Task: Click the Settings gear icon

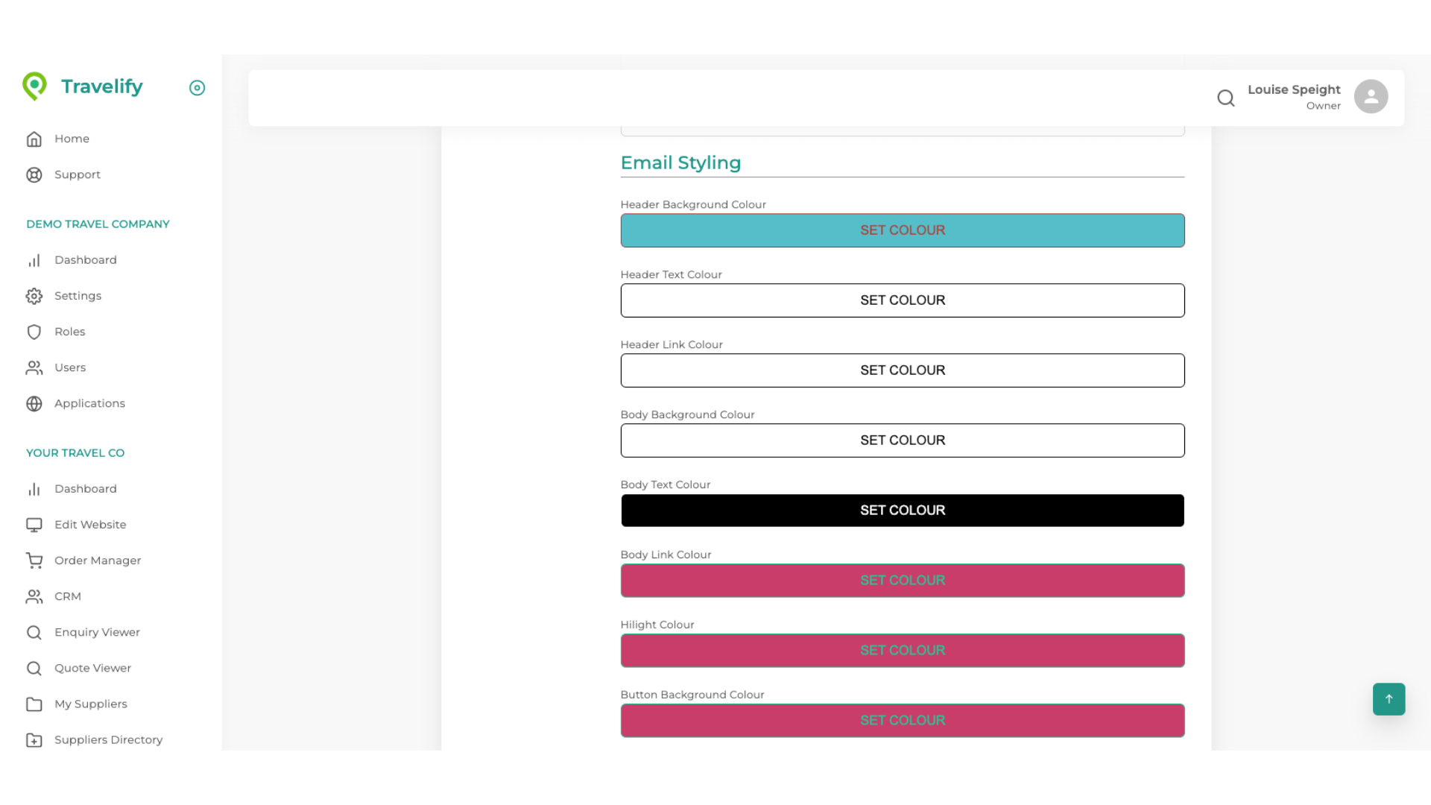Action: 34,296
